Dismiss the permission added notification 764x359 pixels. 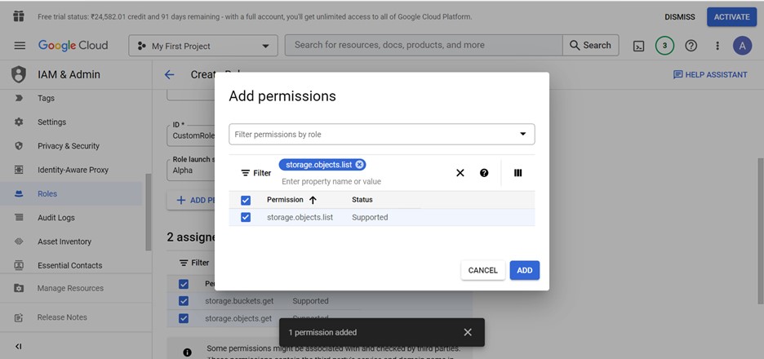pyautogui.click(x=468, y=332)
